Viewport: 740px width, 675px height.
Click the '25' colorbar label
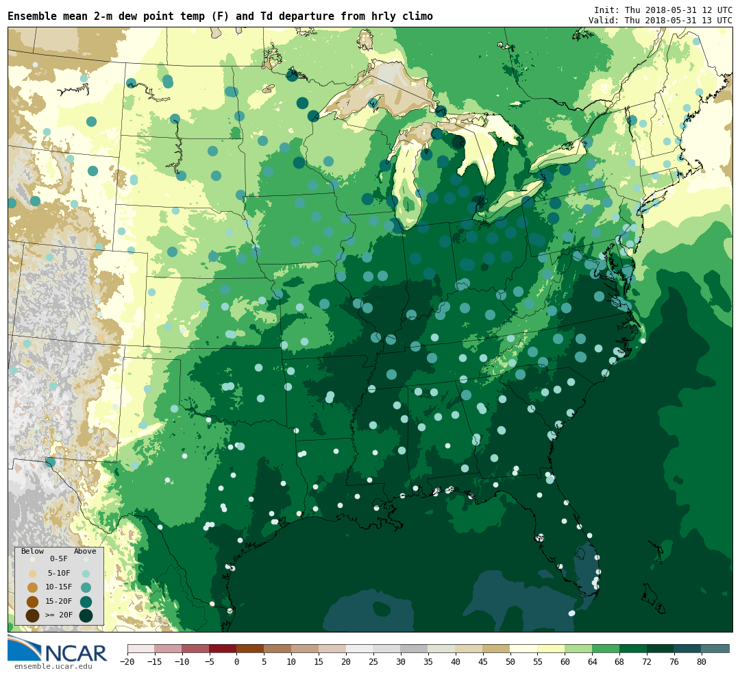click(x=374, y=662)
